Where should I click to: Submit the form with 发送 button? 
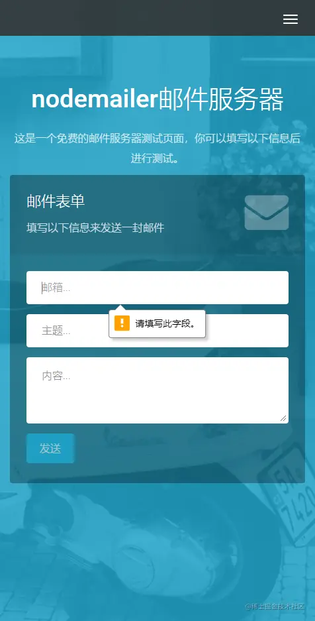pos(50,448)
